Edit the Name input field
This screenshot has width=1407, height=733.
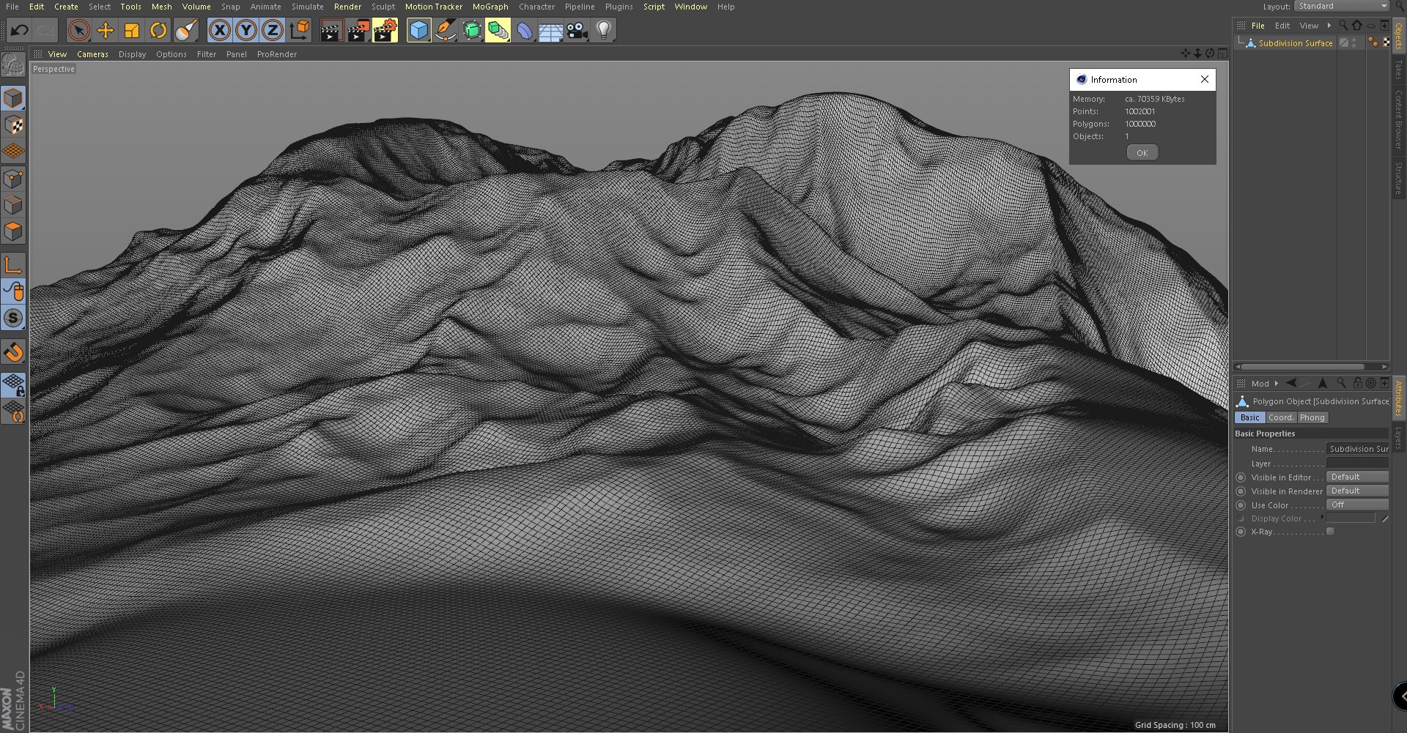coord(1357,449)
